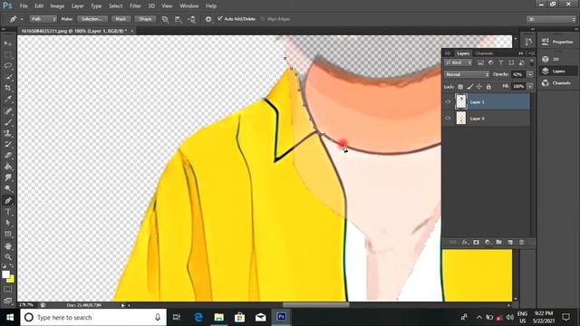The width and height of the screenshot is (580, 326).
Task: Open the Image menu
Action: [x=57, y=6]
